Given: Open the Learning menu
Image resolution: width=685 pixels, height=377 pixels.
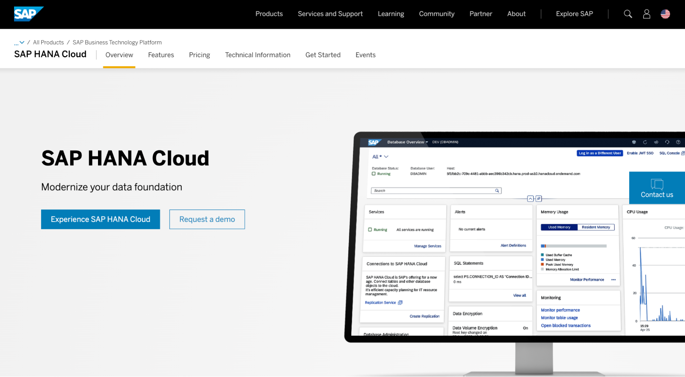Looking at the screenshot, I should pyautogui.click(x=391, y=14).
